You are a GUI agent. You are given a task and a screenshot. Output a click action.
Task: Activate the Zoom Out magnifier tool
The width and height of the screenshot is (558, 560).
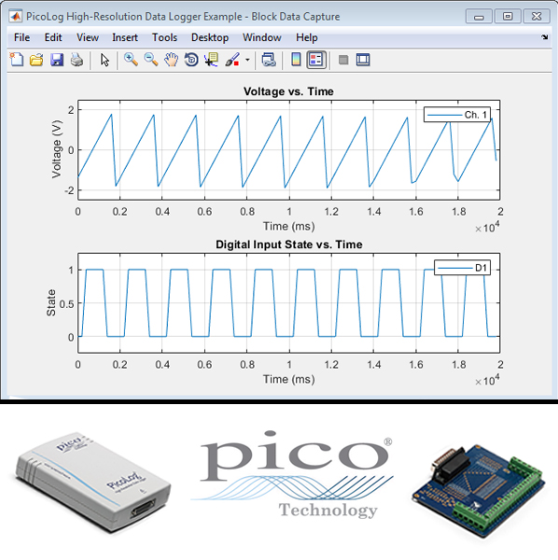tap(151, 60)
